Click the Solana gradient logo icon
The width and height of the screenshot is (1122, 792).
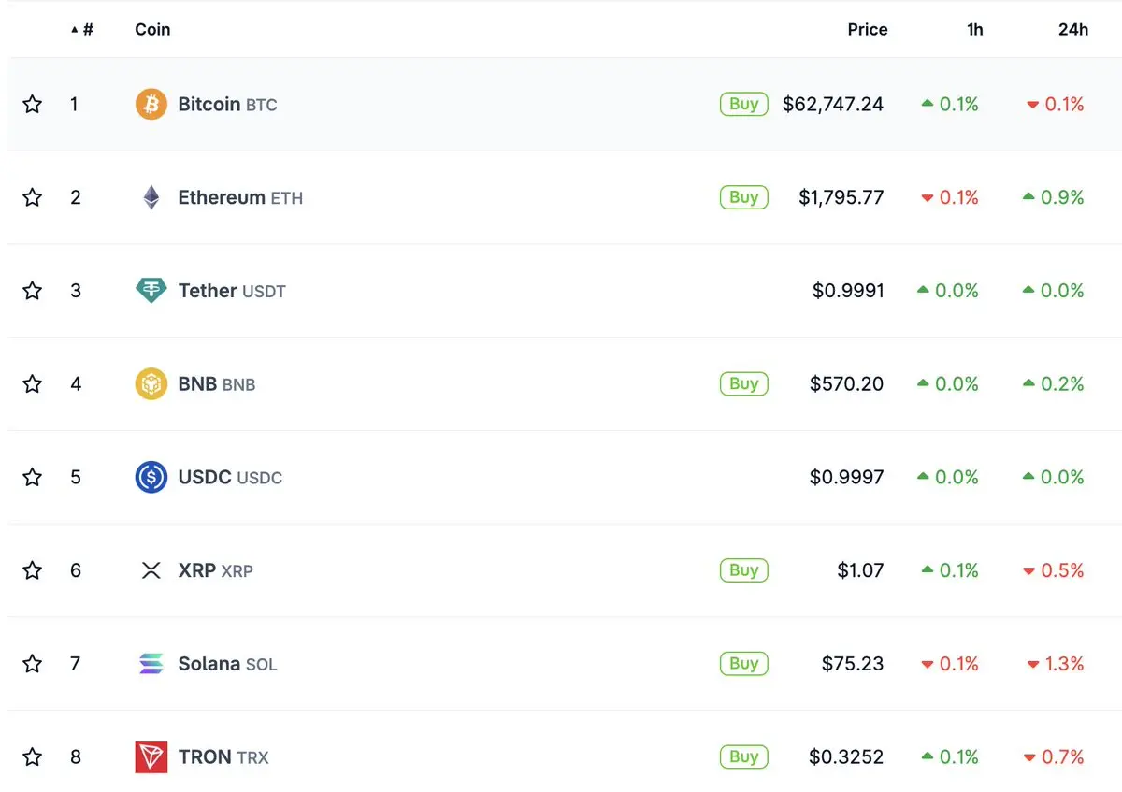pyautogui.click(x=151, y=664)
